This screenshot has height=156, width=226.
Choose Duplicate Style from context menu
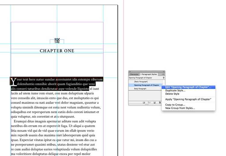pyautogui.click(x=188, y=90)
